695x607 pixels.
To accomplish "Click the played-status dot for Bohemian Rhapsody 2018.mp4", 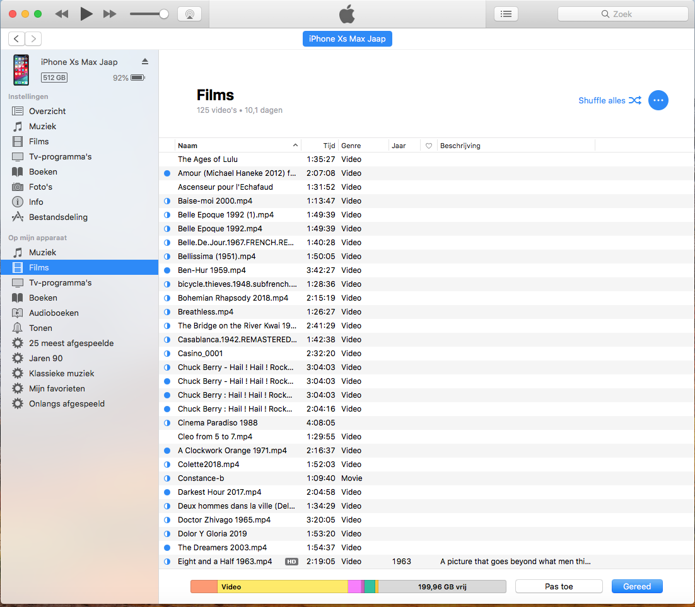I will tap(167, 298).
